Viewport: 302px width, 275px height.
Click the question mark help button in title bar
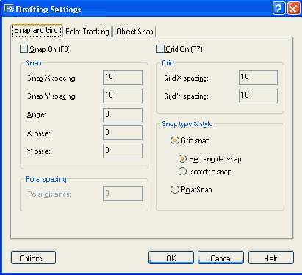click(x=278, y=9)
